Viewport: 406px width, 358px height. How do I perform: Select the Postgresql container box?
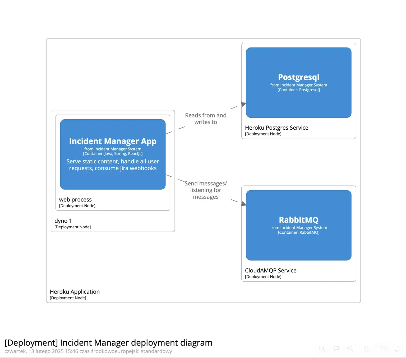click(298, 82)
